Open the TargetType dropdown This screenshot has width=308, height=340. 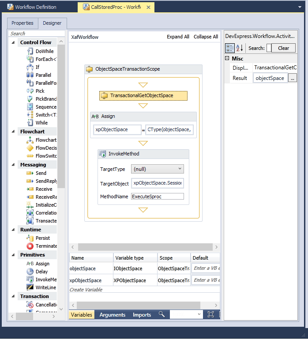tap(158, 169)
